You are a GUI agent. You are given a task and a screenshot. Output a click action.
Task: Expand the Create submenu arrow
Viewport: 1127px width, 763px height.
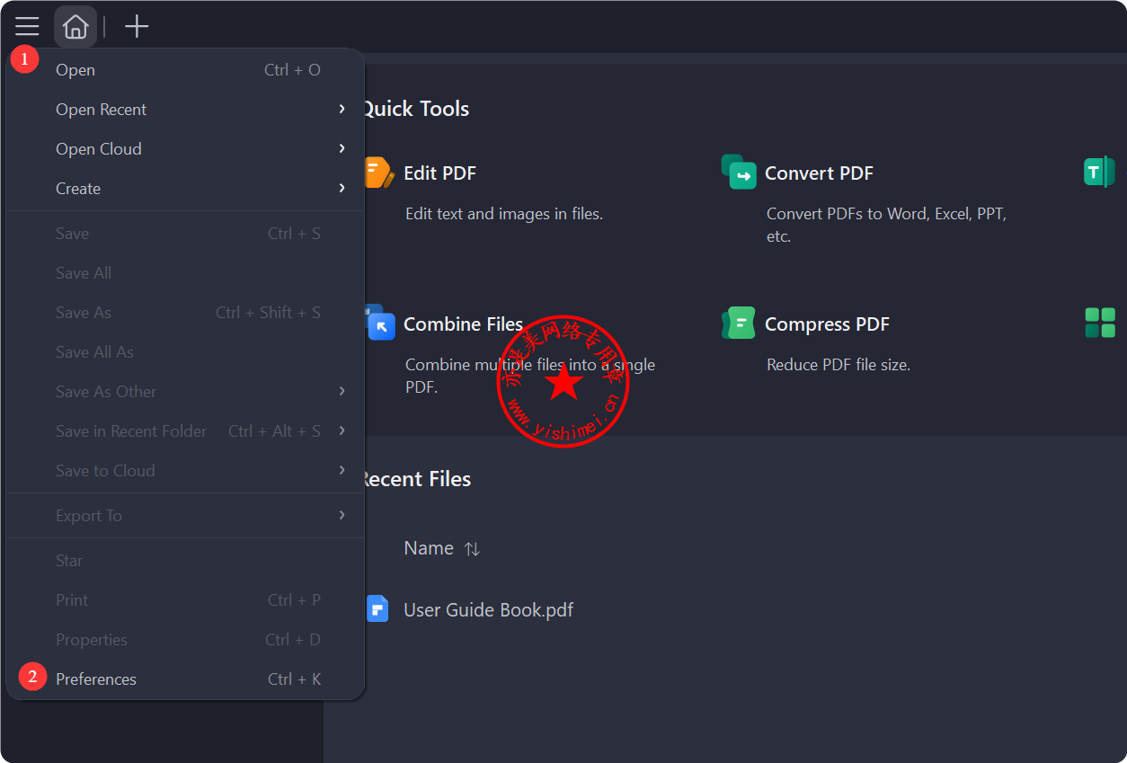point(342,188)
